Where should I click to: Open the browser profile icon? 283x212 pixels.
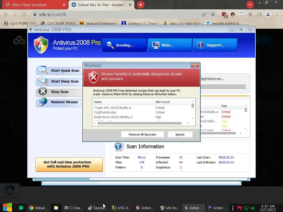[x=268, y=14]
